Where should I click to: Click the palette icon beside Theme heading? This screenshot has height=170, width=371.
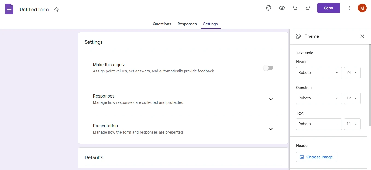click(298, 36)
